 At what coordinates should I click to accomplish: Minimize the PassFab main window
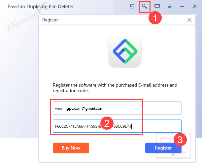[x=182, y=6]
